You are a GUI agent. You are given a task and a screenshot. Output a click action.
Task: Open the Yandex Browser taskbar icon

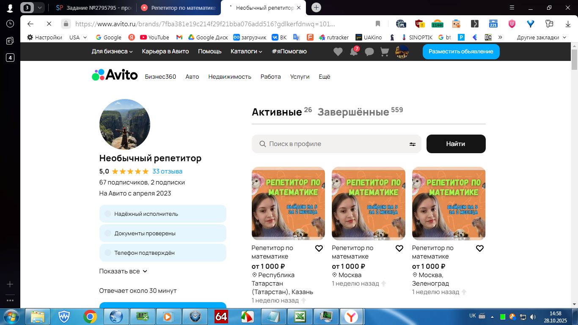(x=350, y=316)
